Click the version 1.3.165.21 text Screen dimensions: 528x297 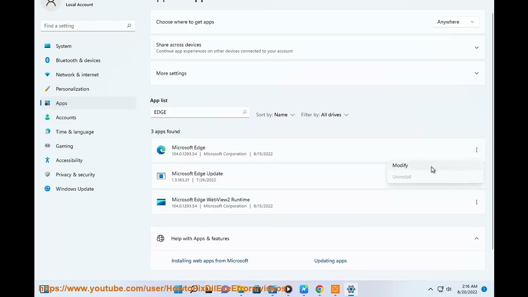tap(180, 180)
